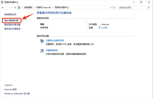Click the 搜索控制面板 search field
This screenshot has height=98, width=153.
click(x=134, y=8)
